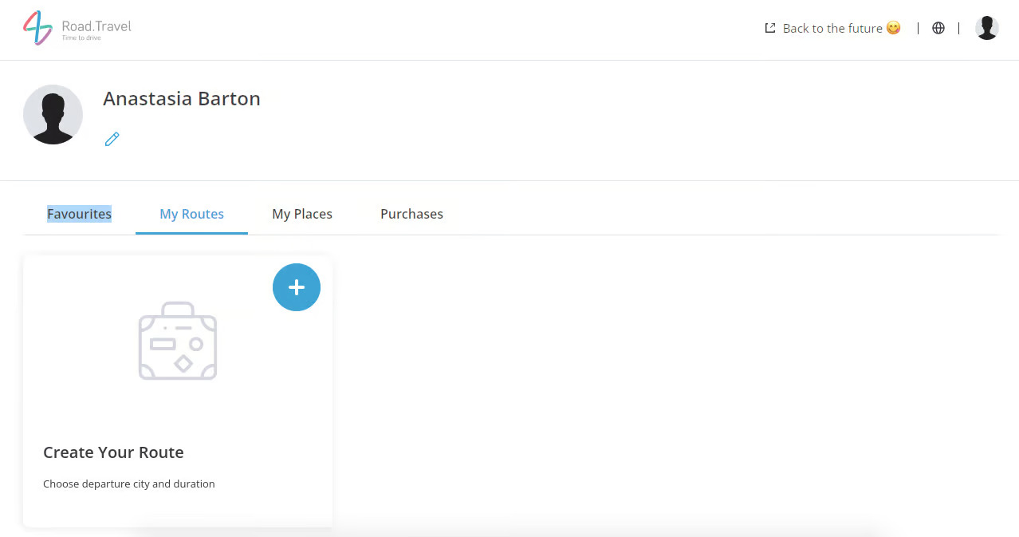
Task: Open the globe language selector
Action: click(938, 28)
